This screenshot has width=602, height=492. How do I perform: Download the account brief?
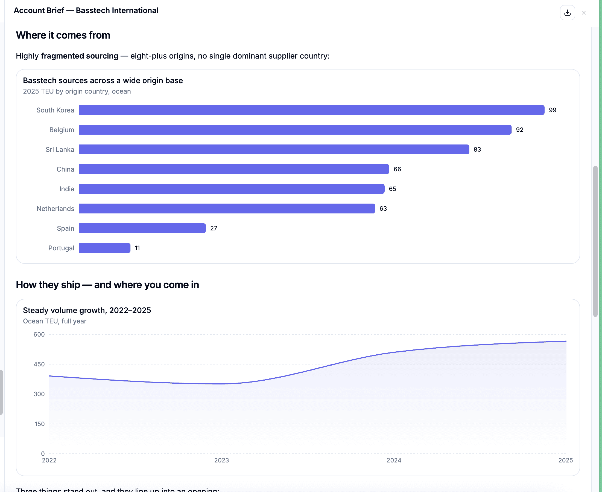pos(567,13)
